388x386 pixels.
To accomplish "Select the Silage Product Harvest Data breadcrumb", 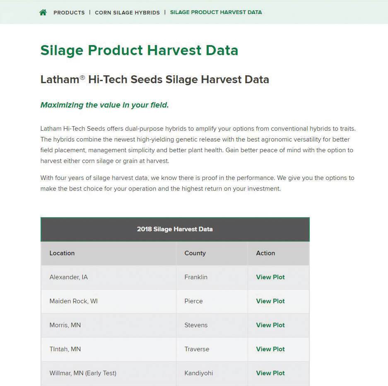I will [216, 12].
